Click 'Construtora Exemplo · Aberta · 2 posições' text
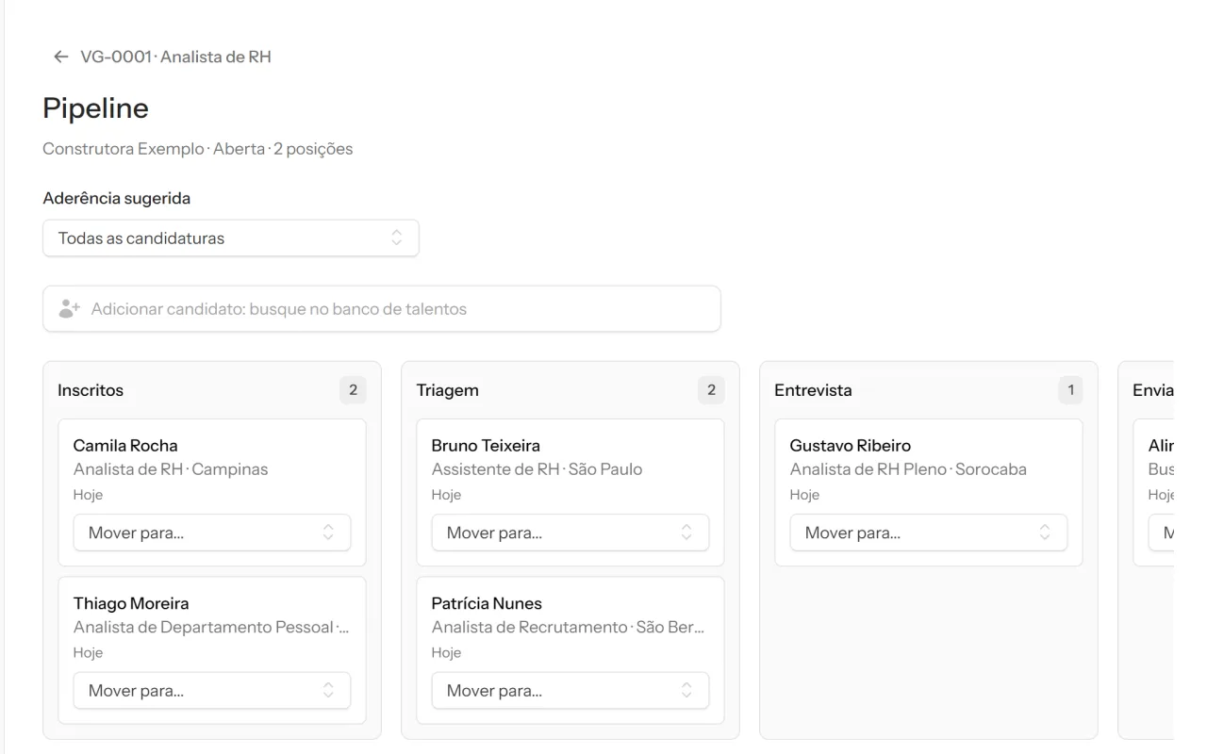1207x754 pixels. point(198,149)
